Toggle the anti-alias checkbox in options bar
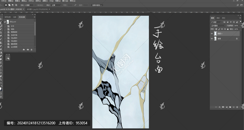Image resolution: width=244 pixels, height=130 pixels. [x=35, y=5]
